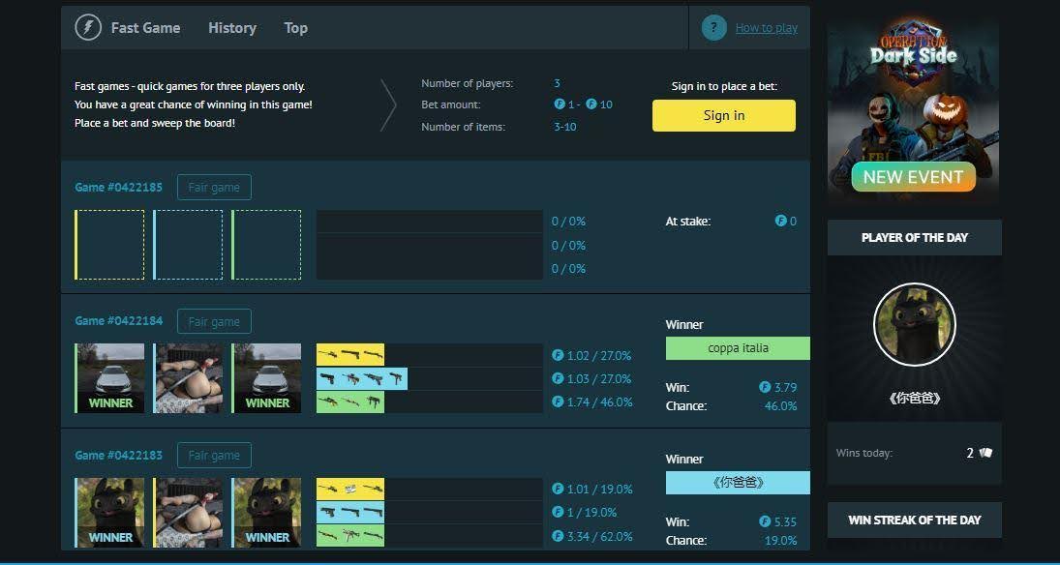Click Fair game button for Game #0422184
Image resolution: width=1060 pixels, height=565 pixels.
coord(214,322)
